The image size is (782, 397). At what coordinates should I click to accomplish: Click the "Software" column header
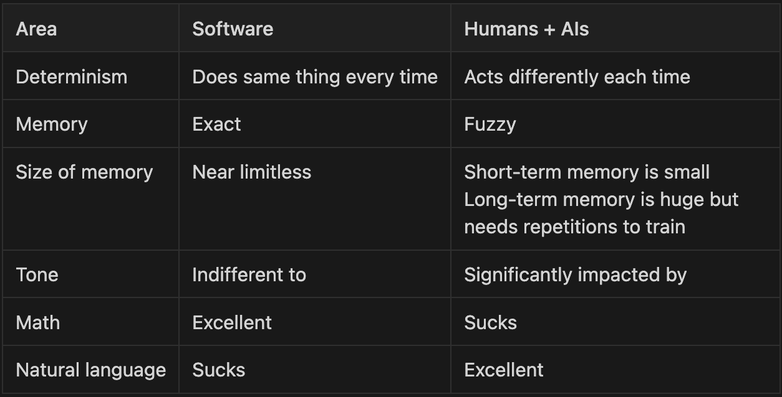pyautogui.click(x=233, y=29)
